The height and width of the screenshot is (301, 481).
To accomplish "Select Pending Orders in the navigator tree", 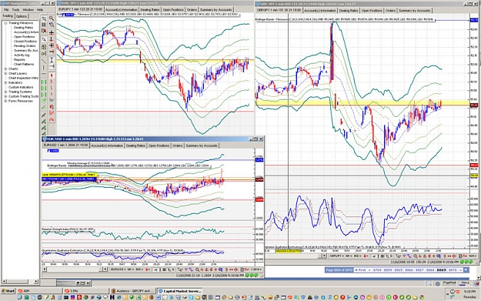I will [25, 46].
